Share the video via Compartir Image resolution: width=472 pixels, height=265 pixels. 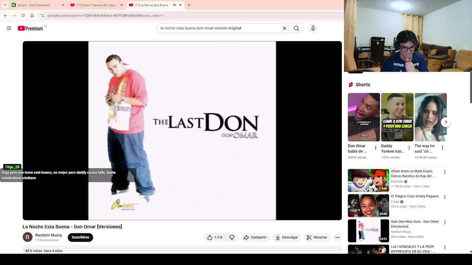coord(255,237)
